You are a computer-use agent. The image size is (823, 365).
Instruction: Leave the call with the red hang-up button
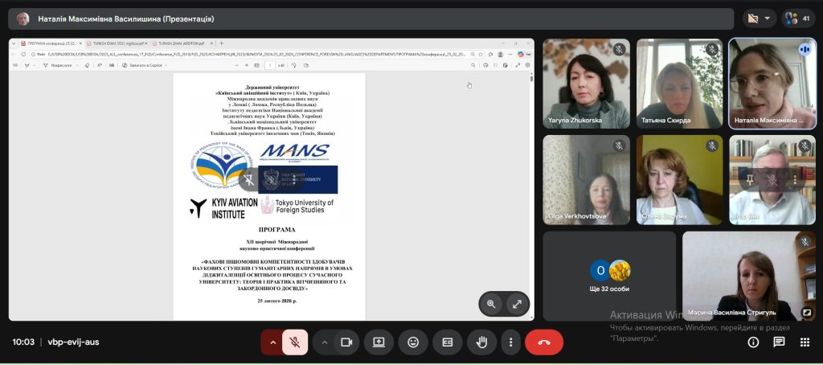coord(544,342)
